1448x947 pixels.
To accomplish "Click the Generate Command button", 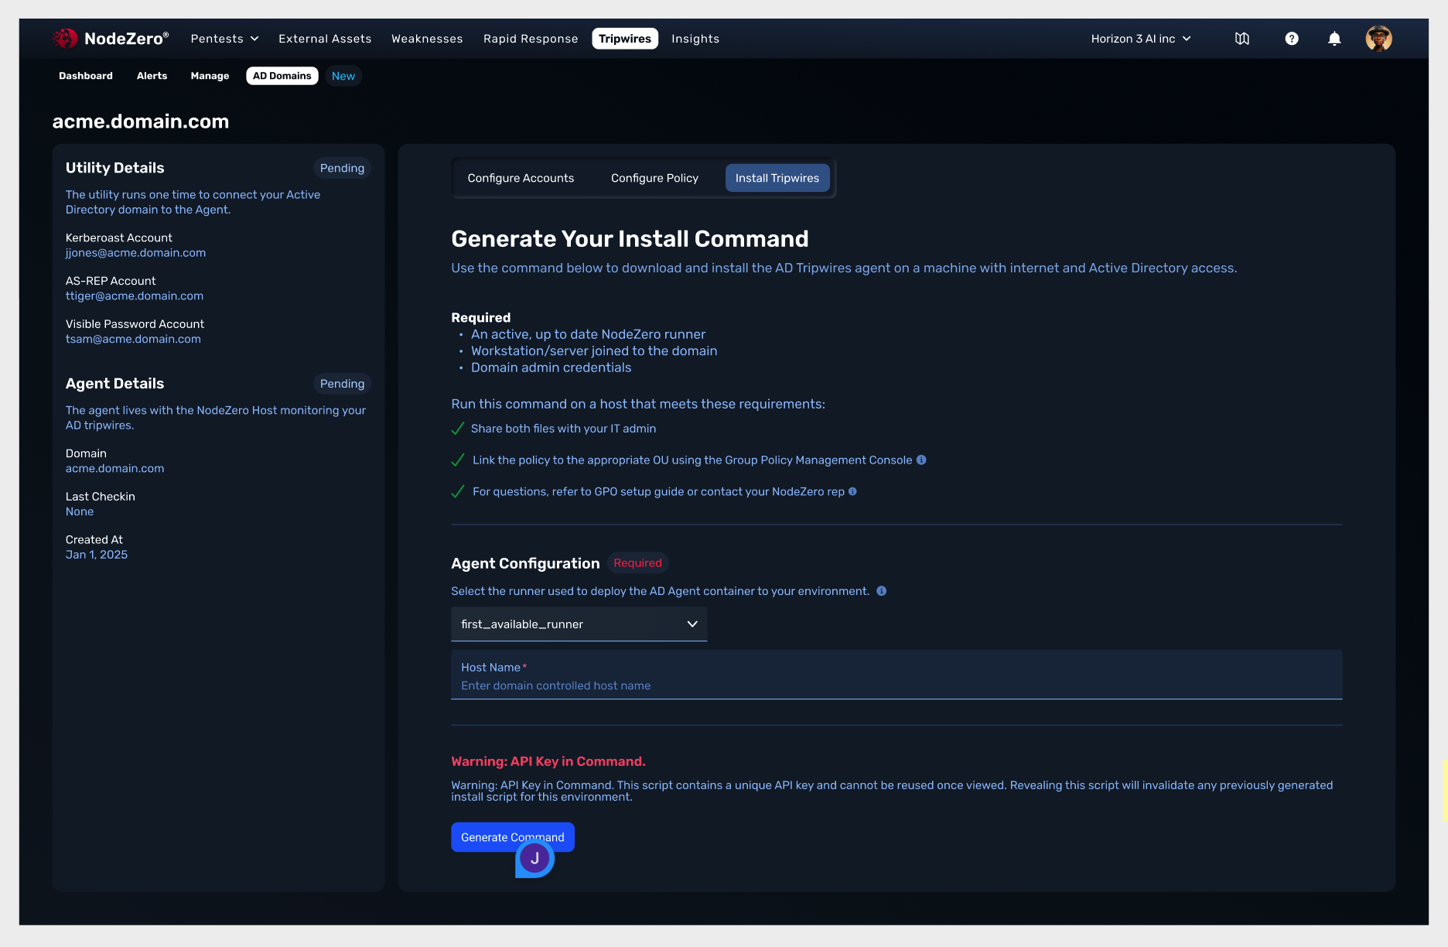I will point(513,837).
